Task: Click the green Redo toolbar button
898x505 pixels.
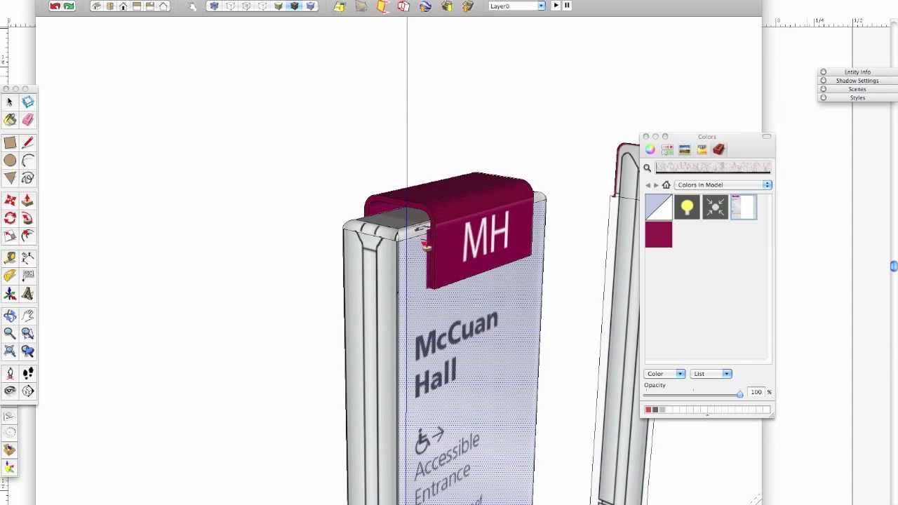Action: 69,6
